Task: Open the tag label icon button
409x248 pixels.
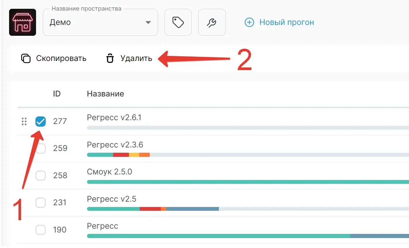Action: pyautogui.click(x=178, y=22)
